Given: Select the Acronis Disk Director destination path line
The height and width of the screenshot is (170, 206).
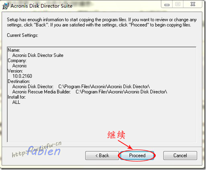Looking at the screenshot, I should tap(81, 87).
